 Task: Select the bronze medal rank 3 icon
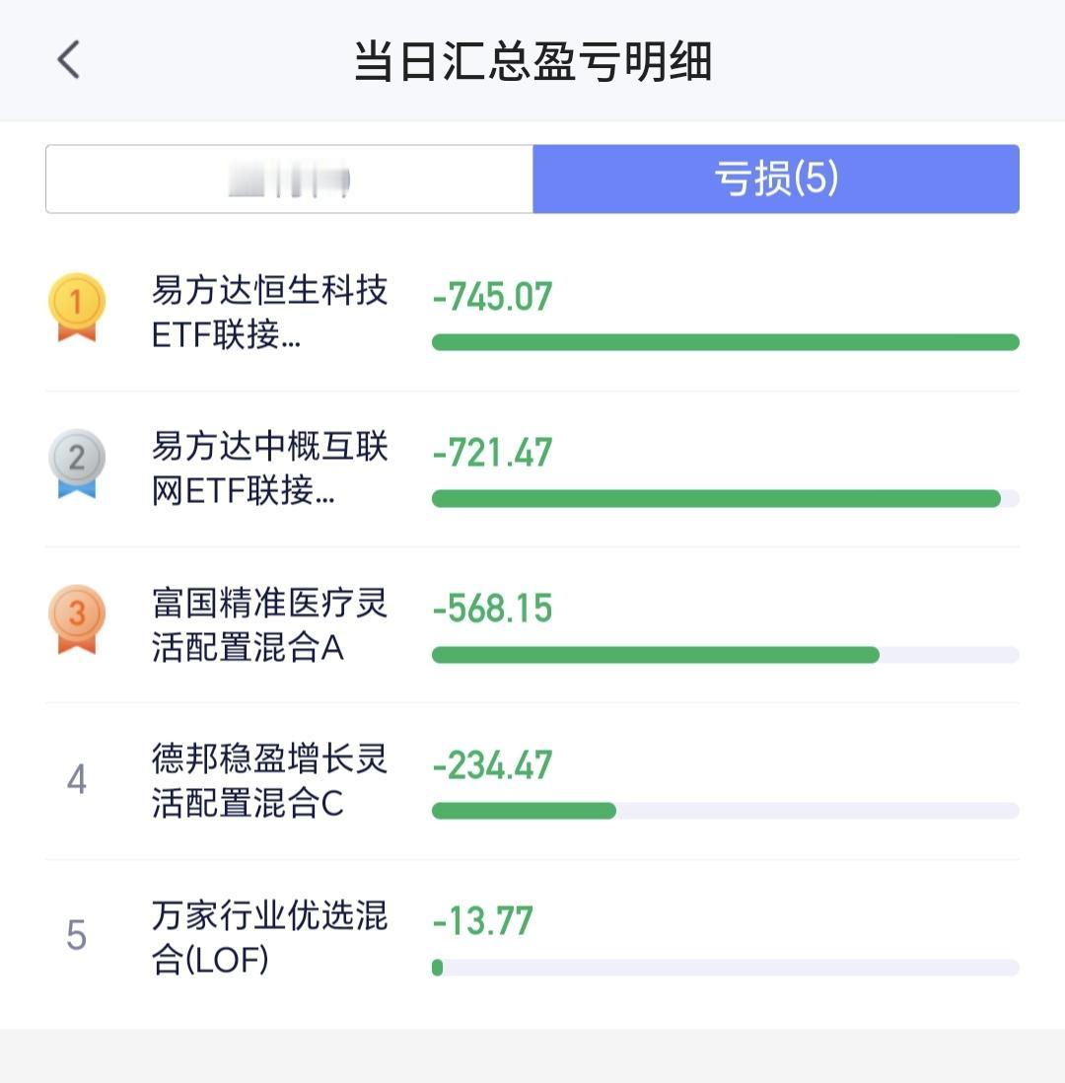[77, 619]
